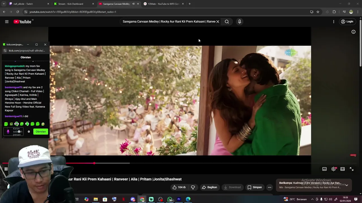Click the Saregama channel watermark on video
The image size is (362, 203).
pos(290,52)
